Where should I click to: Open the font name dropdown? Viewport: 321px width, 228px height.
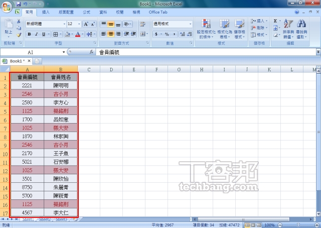tap(64, 24)
